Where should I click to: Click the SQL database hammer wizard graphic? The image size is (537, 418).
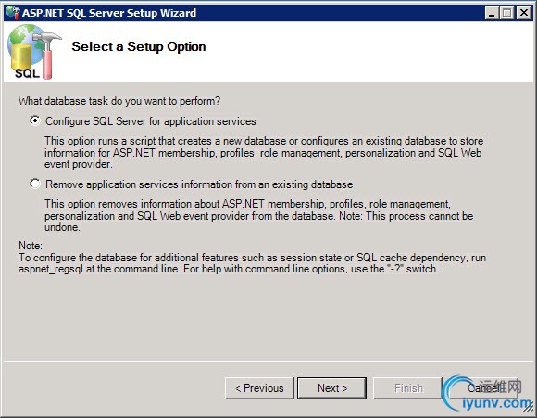(33, 52)
